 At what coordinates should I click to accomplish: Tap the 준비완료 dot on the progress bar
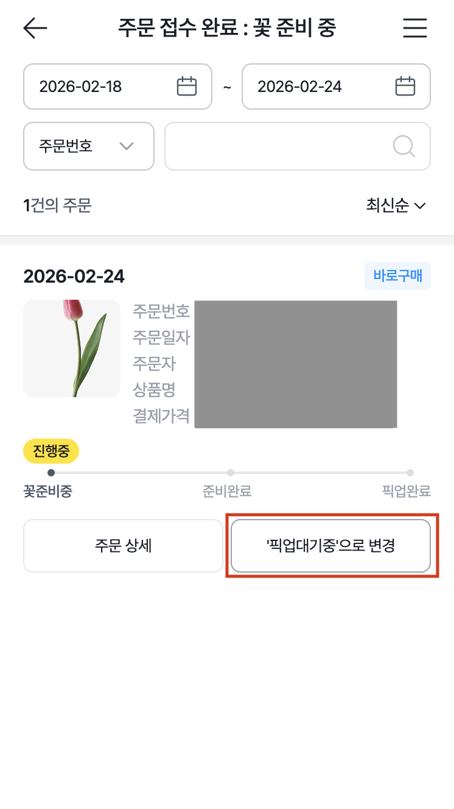pyautogui.click(x=231, y=472)
